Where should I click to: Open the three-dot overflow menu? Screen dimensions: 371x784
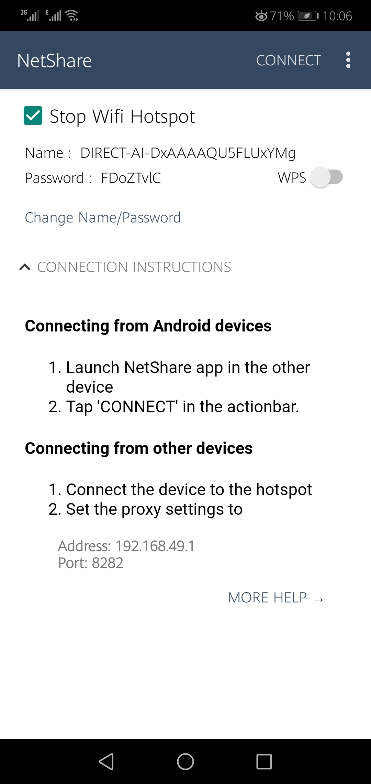pyautogui.click(x=348, y=60)
